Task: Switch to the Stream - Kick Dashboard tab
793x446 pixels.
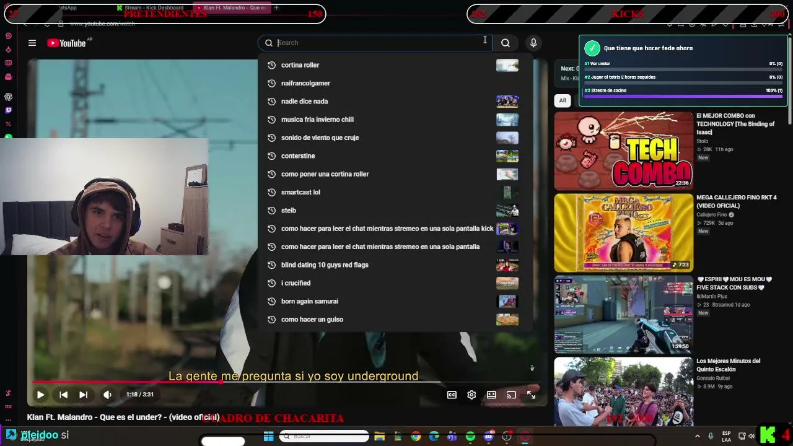Action: [151, 7]
